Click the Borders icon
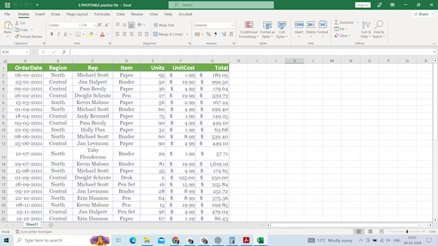Image resolution: width=438 pixels, height=246 pixels. (78, 34)
